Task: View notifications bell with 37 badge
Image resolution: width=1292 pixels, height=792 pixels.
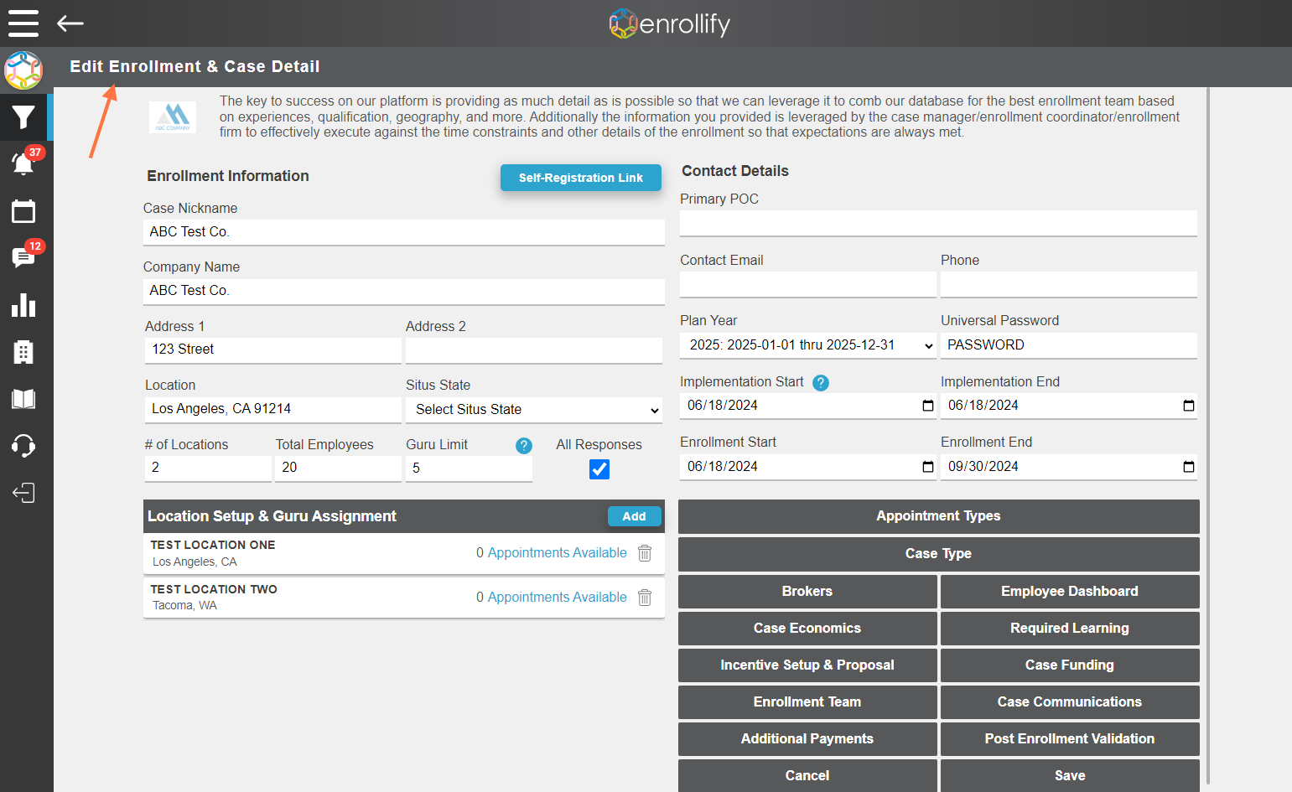Action: click(23, 163)
